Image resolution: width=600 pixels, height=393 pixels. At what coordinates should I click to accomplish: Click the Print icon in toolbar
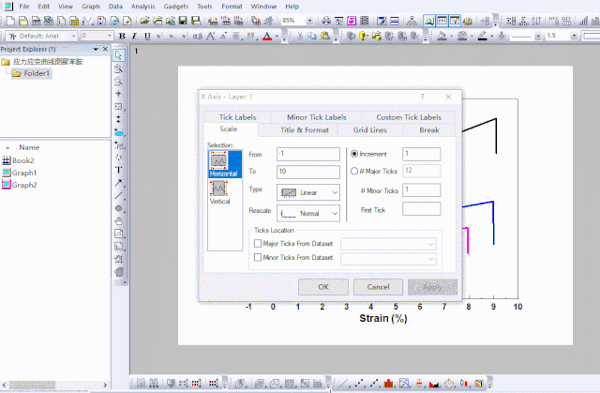[x=326, y=21]
